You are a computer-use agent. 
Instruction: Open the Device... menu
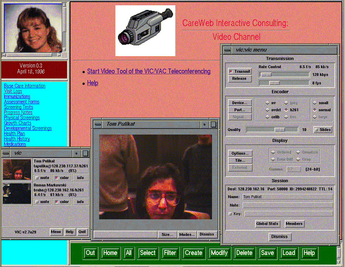pyautogui.click(x=240, y=103)
